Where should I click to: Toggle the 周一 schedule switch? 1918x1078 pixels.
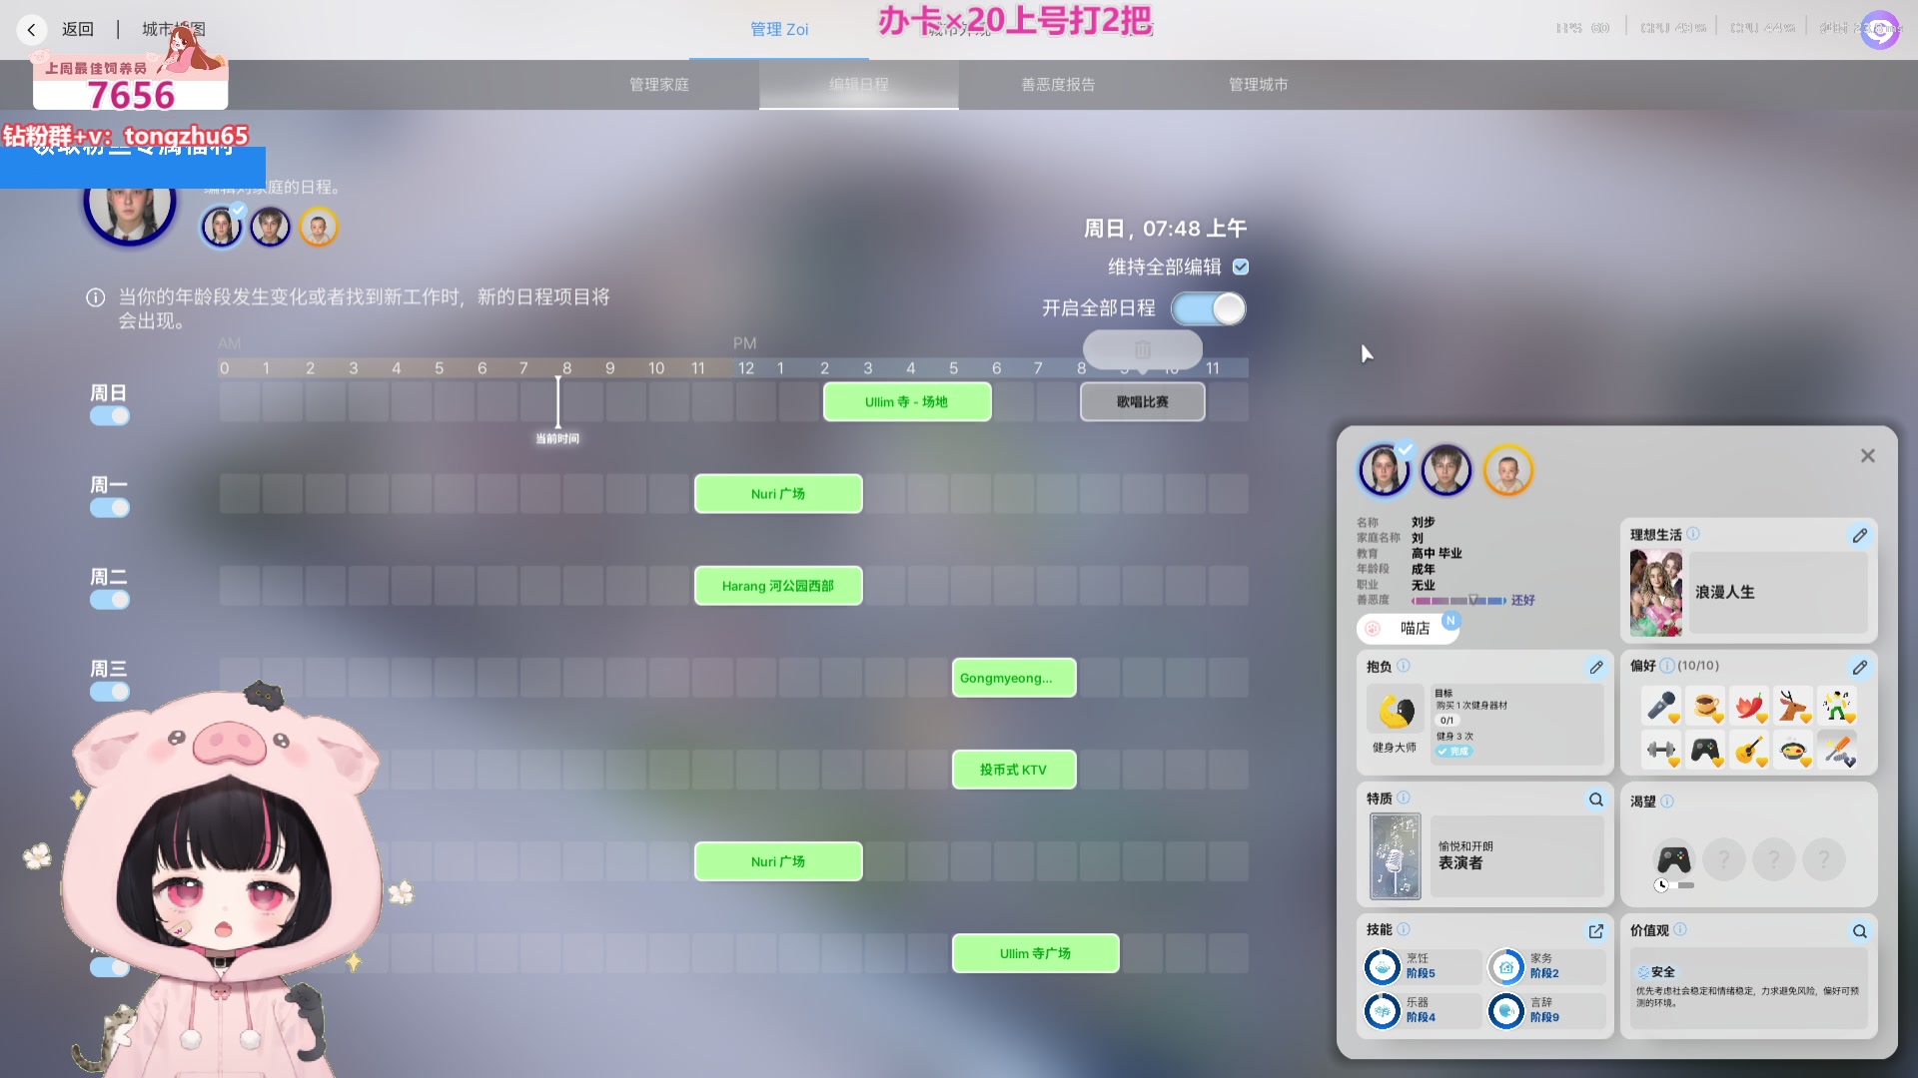(110, 508)
